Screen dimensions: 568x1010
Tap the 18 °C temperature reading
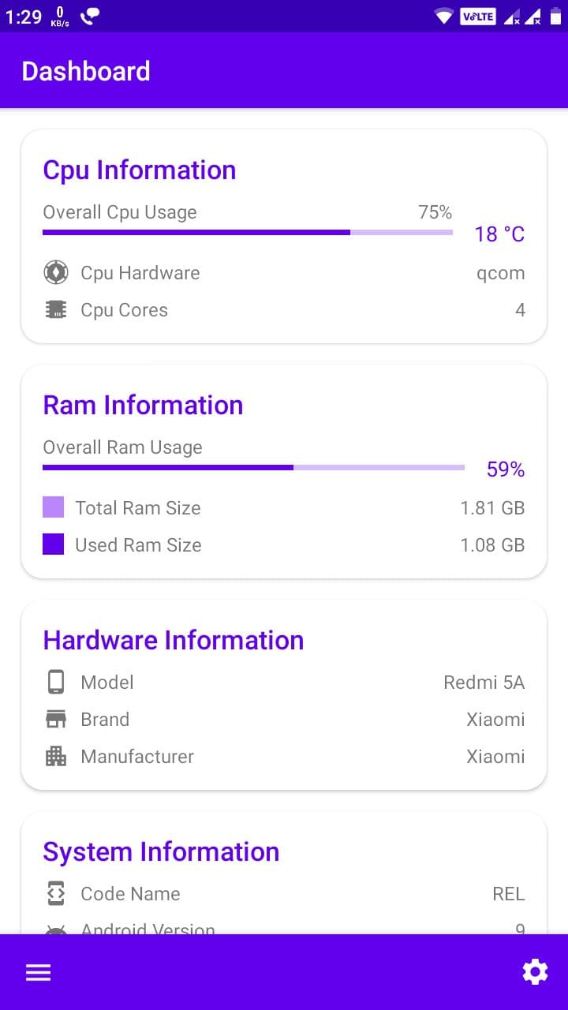[499, 234]
